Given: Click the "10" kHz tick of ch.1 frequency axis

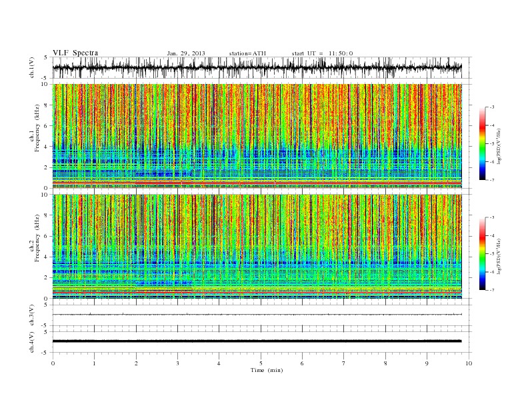Looking at the screenshot, I should click(x=45, y=84).
